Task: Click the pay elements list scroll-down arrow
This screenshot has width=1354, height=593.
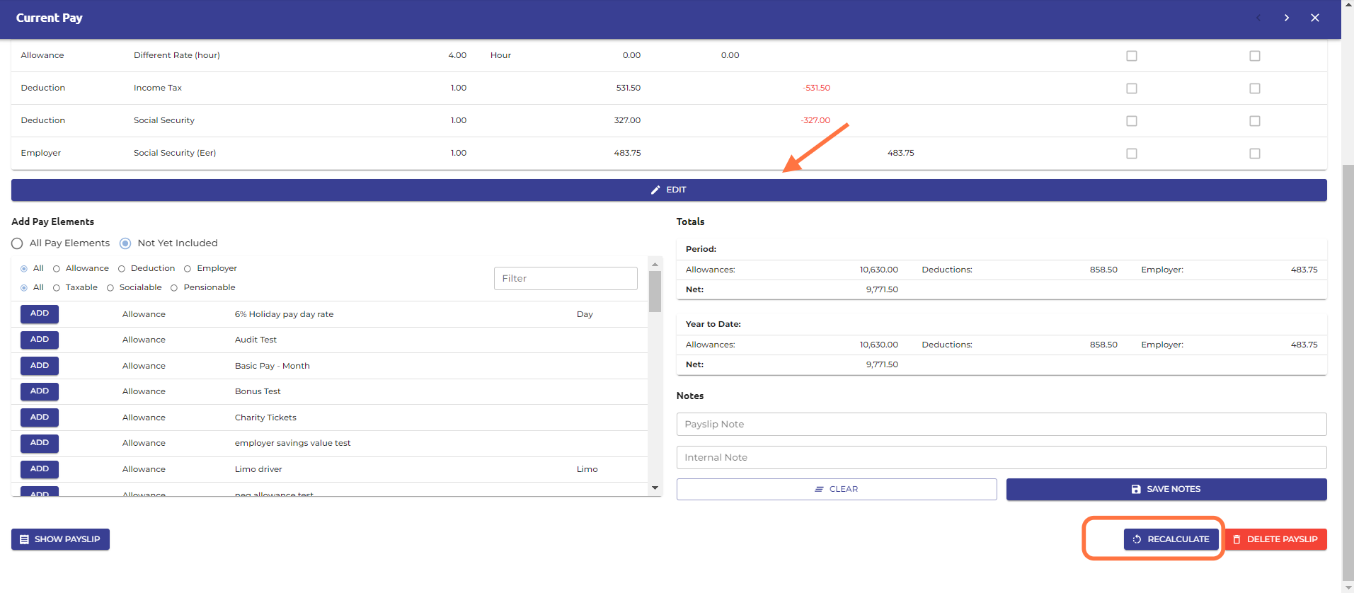Action: pyautogui.click(x=655, y=488)
